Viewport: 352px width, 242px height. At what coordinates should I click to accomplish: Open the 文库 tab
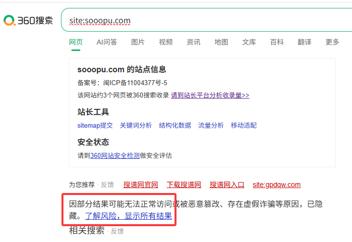coord(249,42)
